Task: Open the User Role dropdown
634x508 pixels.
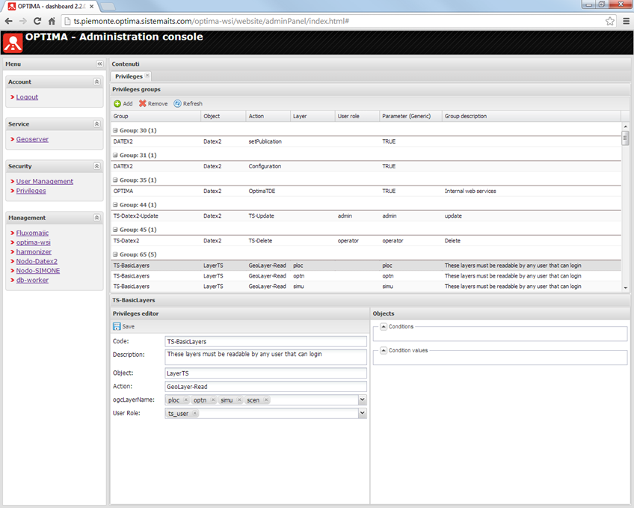Action: (x=363, y=414)
